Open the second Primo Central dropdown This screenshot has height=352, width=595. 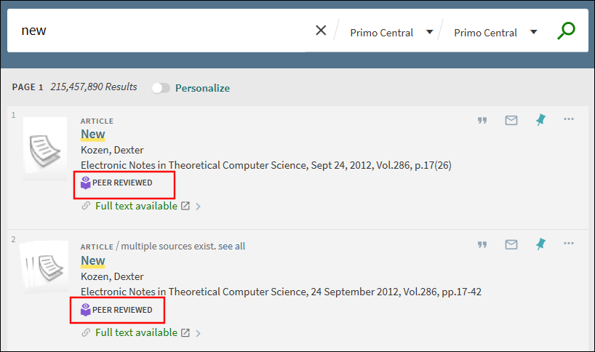495,33
